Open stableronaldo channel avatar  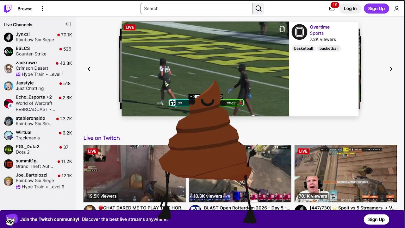tap(9, 121)
